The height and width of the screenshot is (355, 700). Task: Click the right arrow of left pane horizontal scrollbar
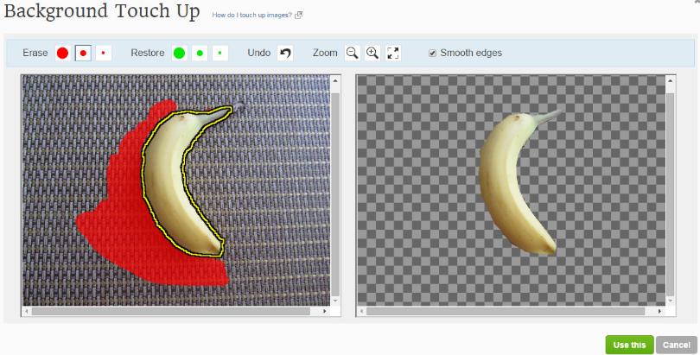[325, 311]
